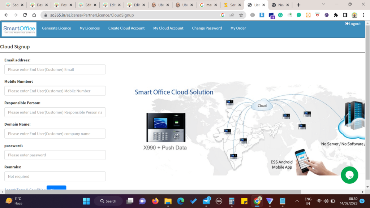Screen dimensions: 370x208
Task: Open the green chat widget
Action: pos(349,175)
